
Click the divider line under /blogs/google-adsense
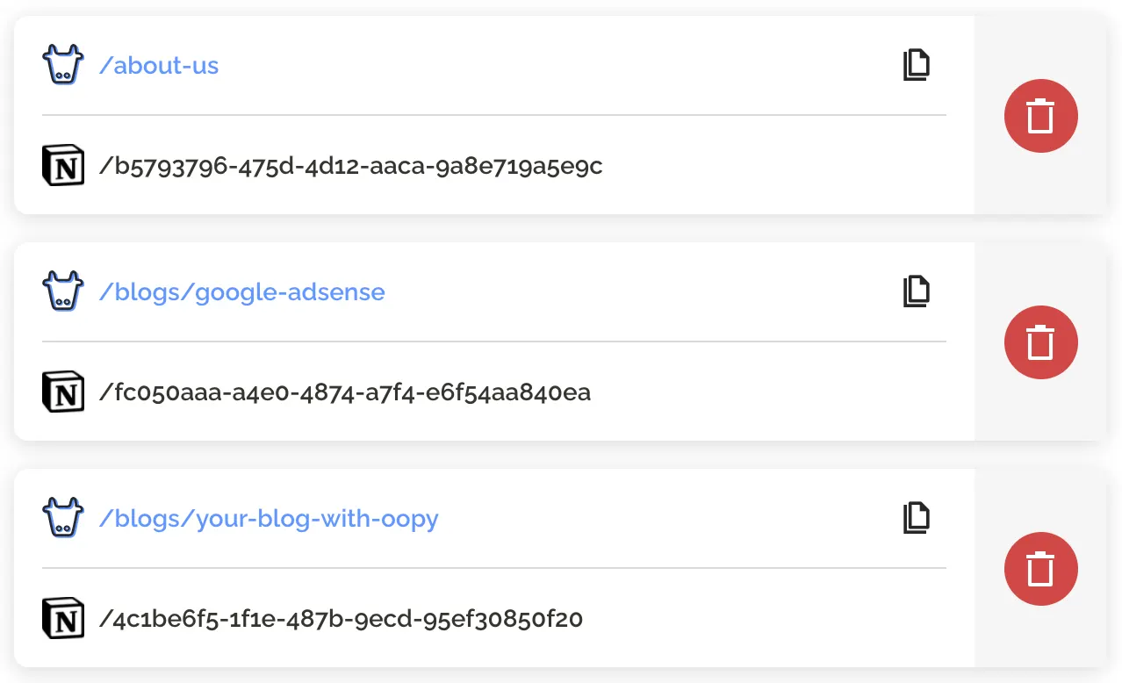[x=493, y=341]
